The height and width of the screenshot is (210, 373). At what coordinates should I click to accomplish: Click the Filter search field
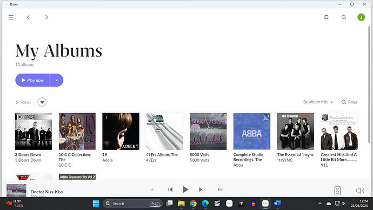tap(349, 102)
